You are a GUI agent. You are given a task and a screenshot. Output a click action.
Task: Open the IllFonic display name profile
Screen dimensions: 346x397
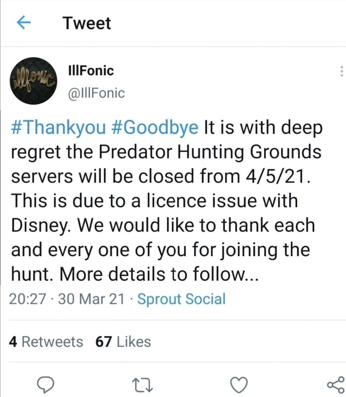tap(90, 71)
